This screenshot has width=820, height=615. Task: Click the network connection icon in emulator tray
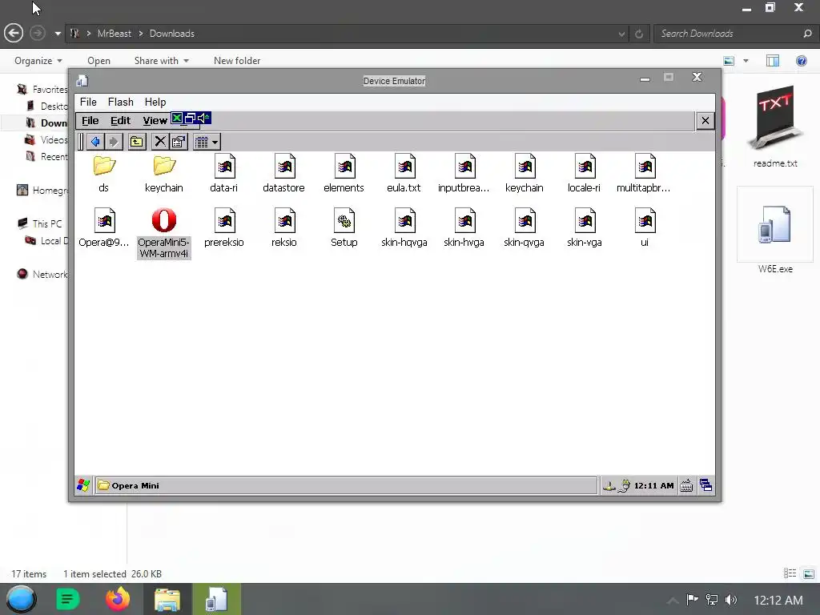(x=609, y=486)
